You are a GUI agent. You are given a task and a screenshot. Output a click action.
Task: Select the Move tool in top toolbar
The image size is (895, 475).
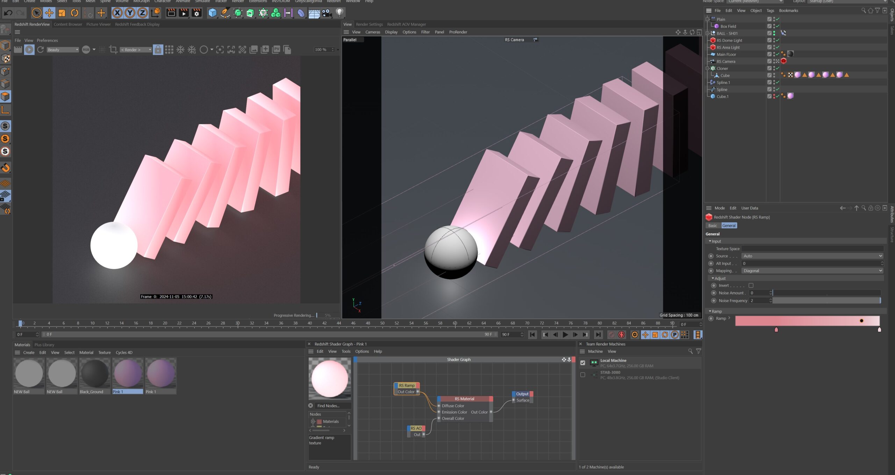coord(49,13)
